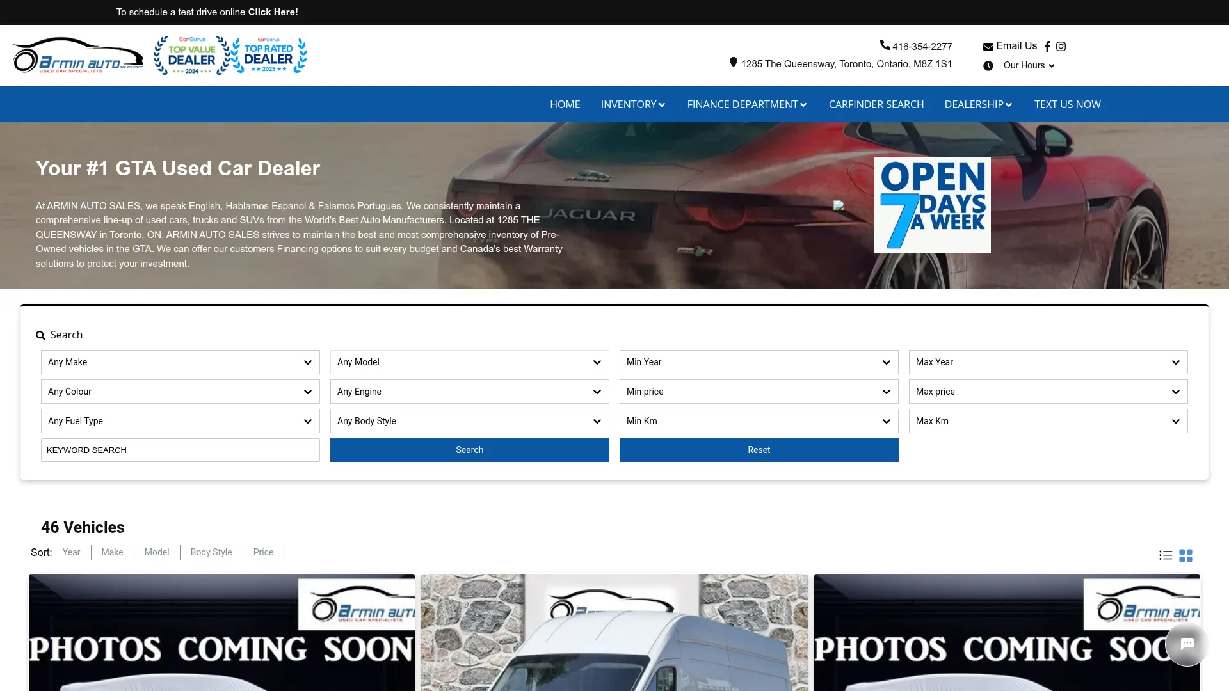
Task: Open the Min Km dropdown
Action: click(759, 421)
